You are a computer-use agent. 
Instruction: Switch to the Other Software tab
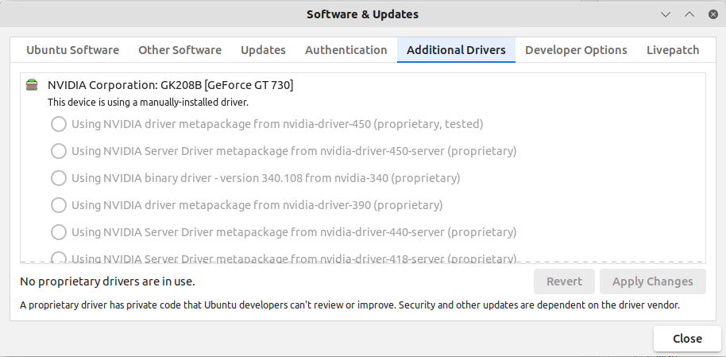pyautogui.click(x=180, y=50)
